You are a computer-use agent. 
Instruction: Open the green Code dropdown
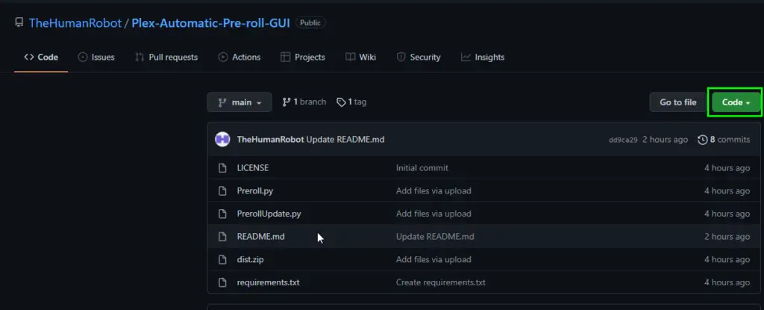[x=736, y=102]
